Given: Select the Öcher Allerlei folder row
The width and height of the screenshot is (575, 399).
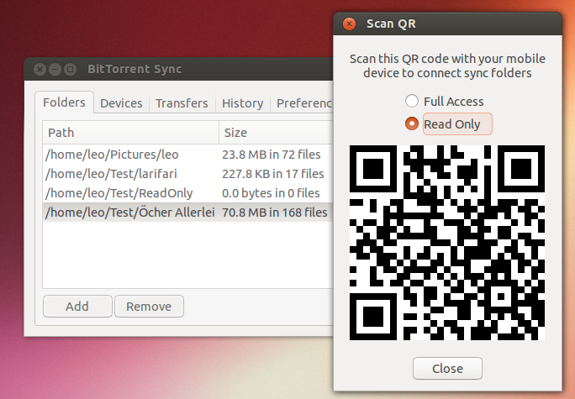Looking at the screenshot, I should pos(130,213).
